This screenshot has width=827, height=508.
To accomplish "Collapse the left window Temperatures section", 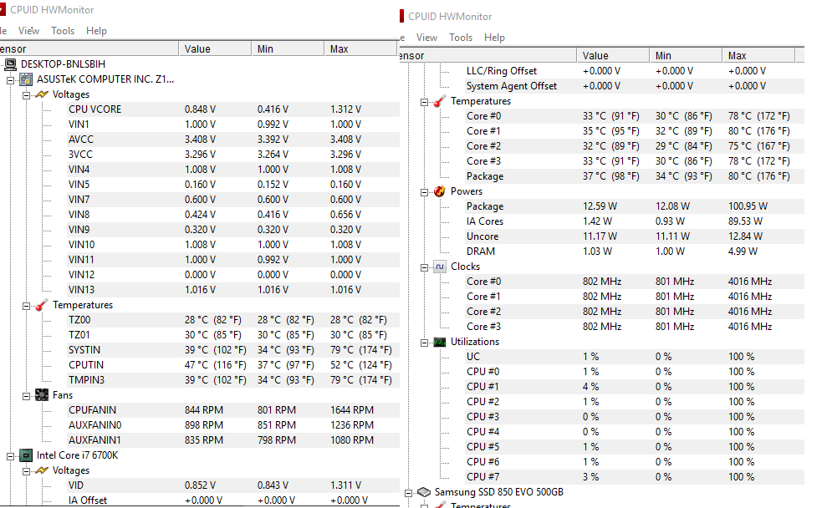I will coord(26,306).
